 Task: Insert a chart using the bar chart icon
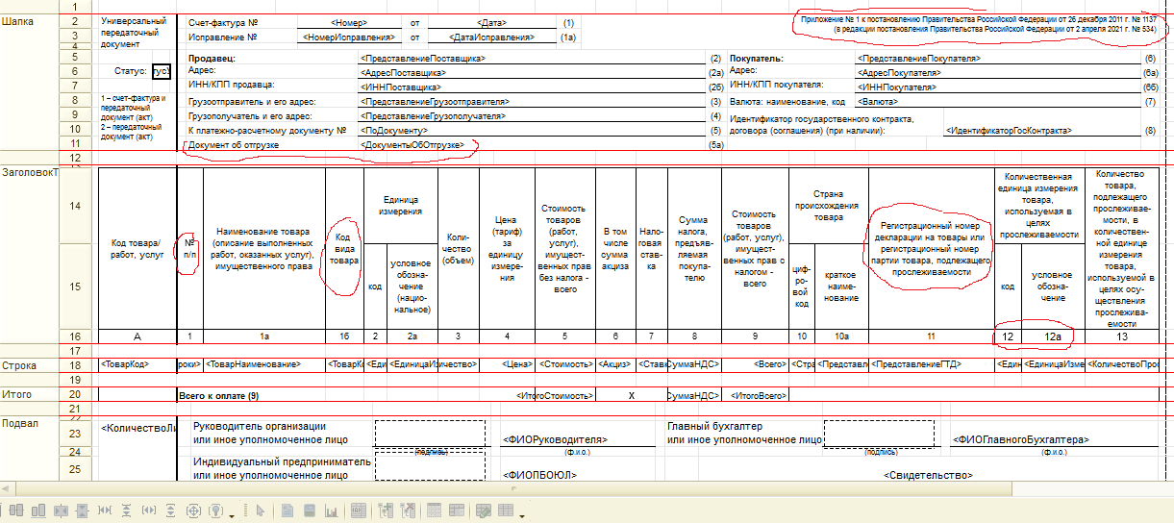coord(332,511)
